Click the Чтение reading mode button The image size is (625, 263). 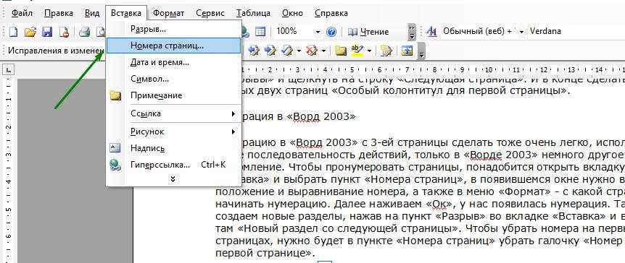369,32
